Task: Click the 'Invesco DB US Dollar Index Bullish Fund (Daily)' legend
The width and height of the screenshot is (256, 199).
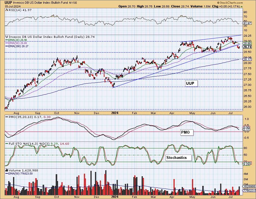Action: pyautogui.click(x=51, y=37)
